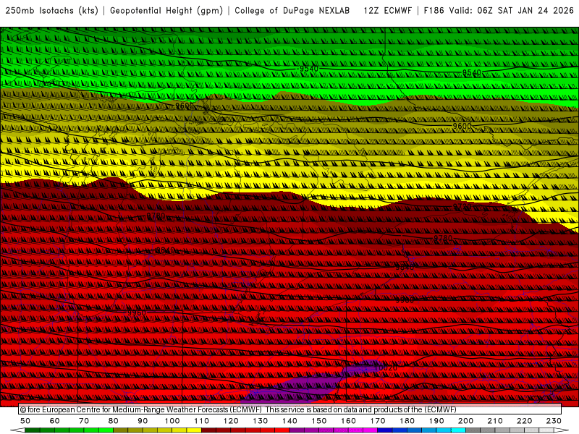Click the dark blue swatch starting at 170 kts
This screenshot has width=579, height=434.
pos(385,430)
